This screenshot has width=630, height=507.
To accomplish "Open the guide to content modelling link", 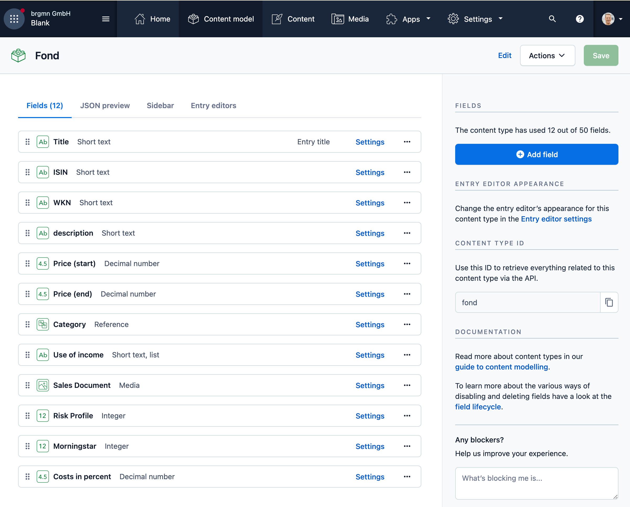I will pyautogui.click(x=501, y=367).
